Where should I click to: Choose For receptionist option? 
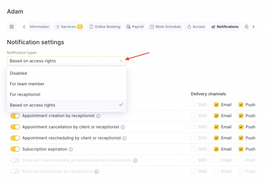(x=25, y=95)
